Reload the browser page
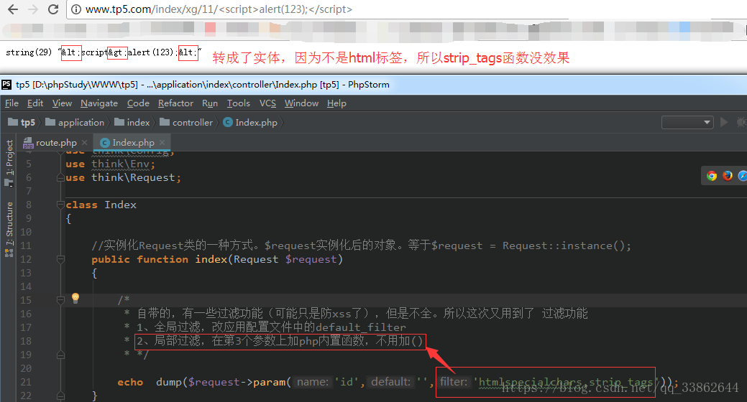Image resolution: width=747 pixels, height=402 pixels. 53,9
